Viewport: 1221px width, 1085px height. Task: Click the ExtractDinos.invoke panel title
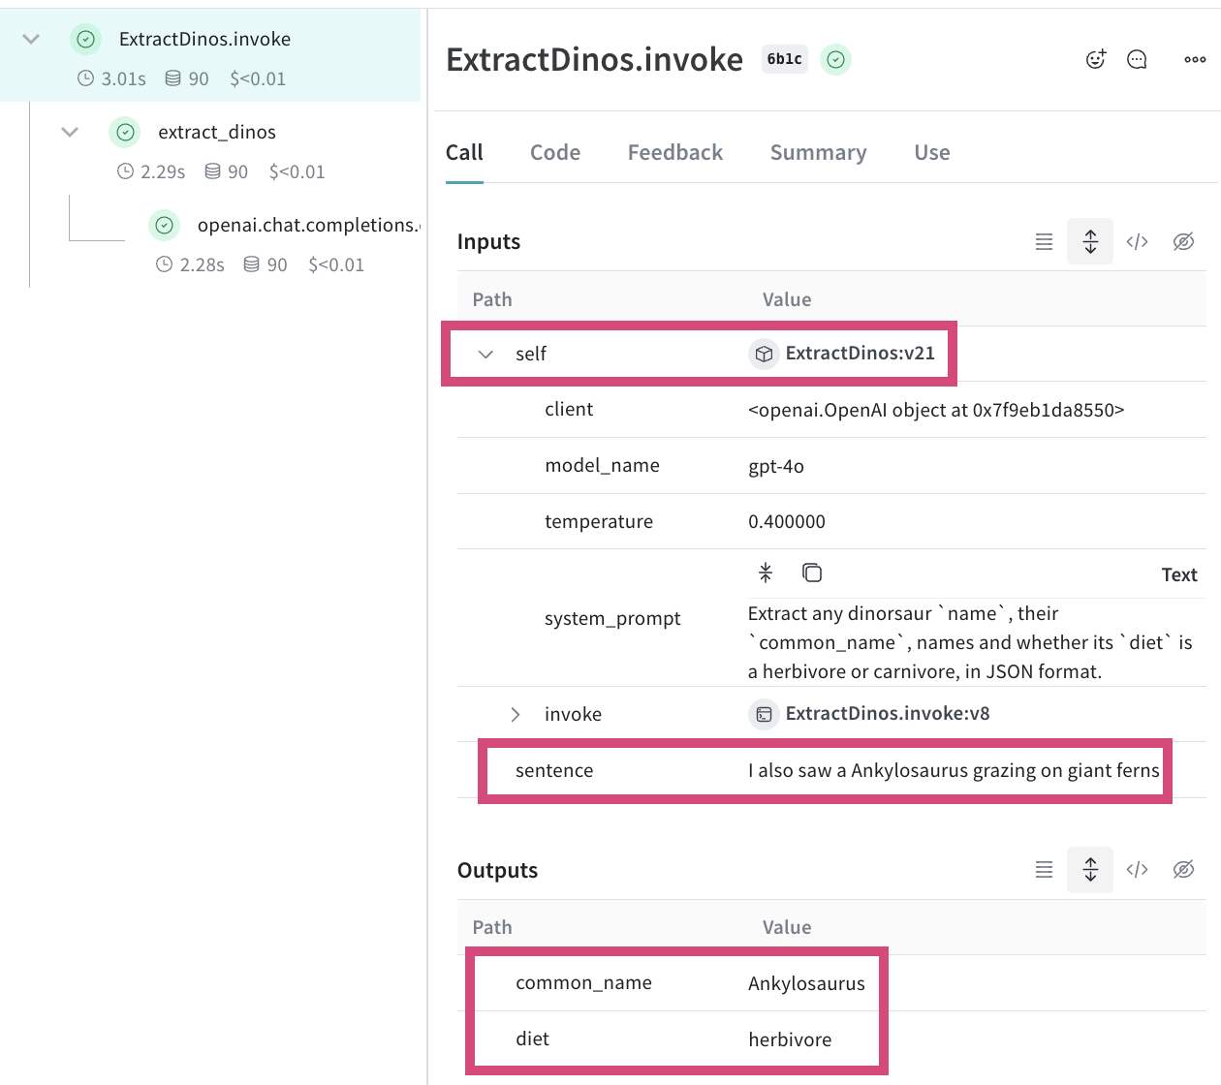coord(594,59)
